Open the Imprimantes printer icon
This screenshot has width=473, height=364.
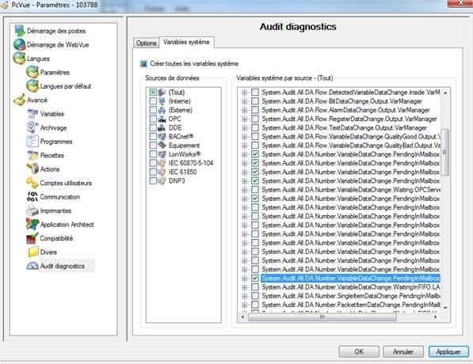pos(32,210)
